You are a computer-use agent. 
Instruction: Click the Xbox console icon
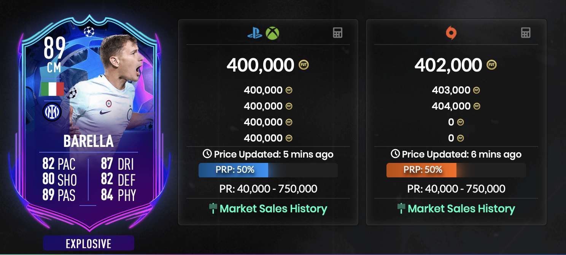pos(272,33)
